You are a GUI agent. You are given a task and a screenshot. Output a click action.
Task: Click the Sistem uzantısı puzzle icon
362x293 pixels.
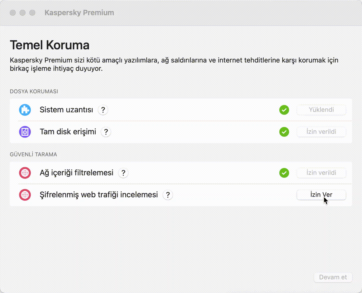[25, 110]
